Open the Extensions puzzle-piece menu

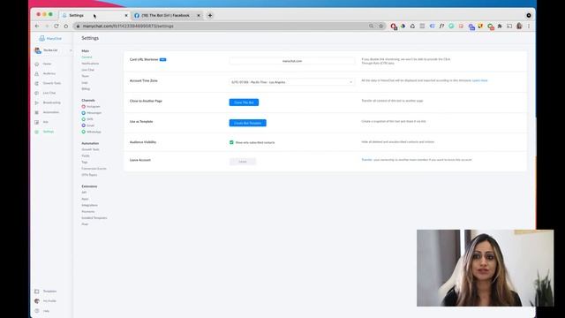click(500, 26)
